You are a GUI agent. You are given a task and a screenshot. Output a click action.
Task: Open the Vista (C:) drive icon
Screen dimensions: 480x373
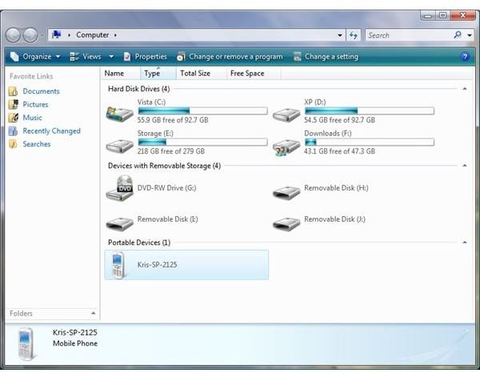coord(119,114)
